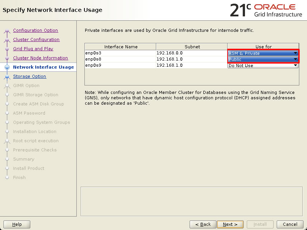Proceed with the Next button

pyautogui.click(x=230, y=224)
